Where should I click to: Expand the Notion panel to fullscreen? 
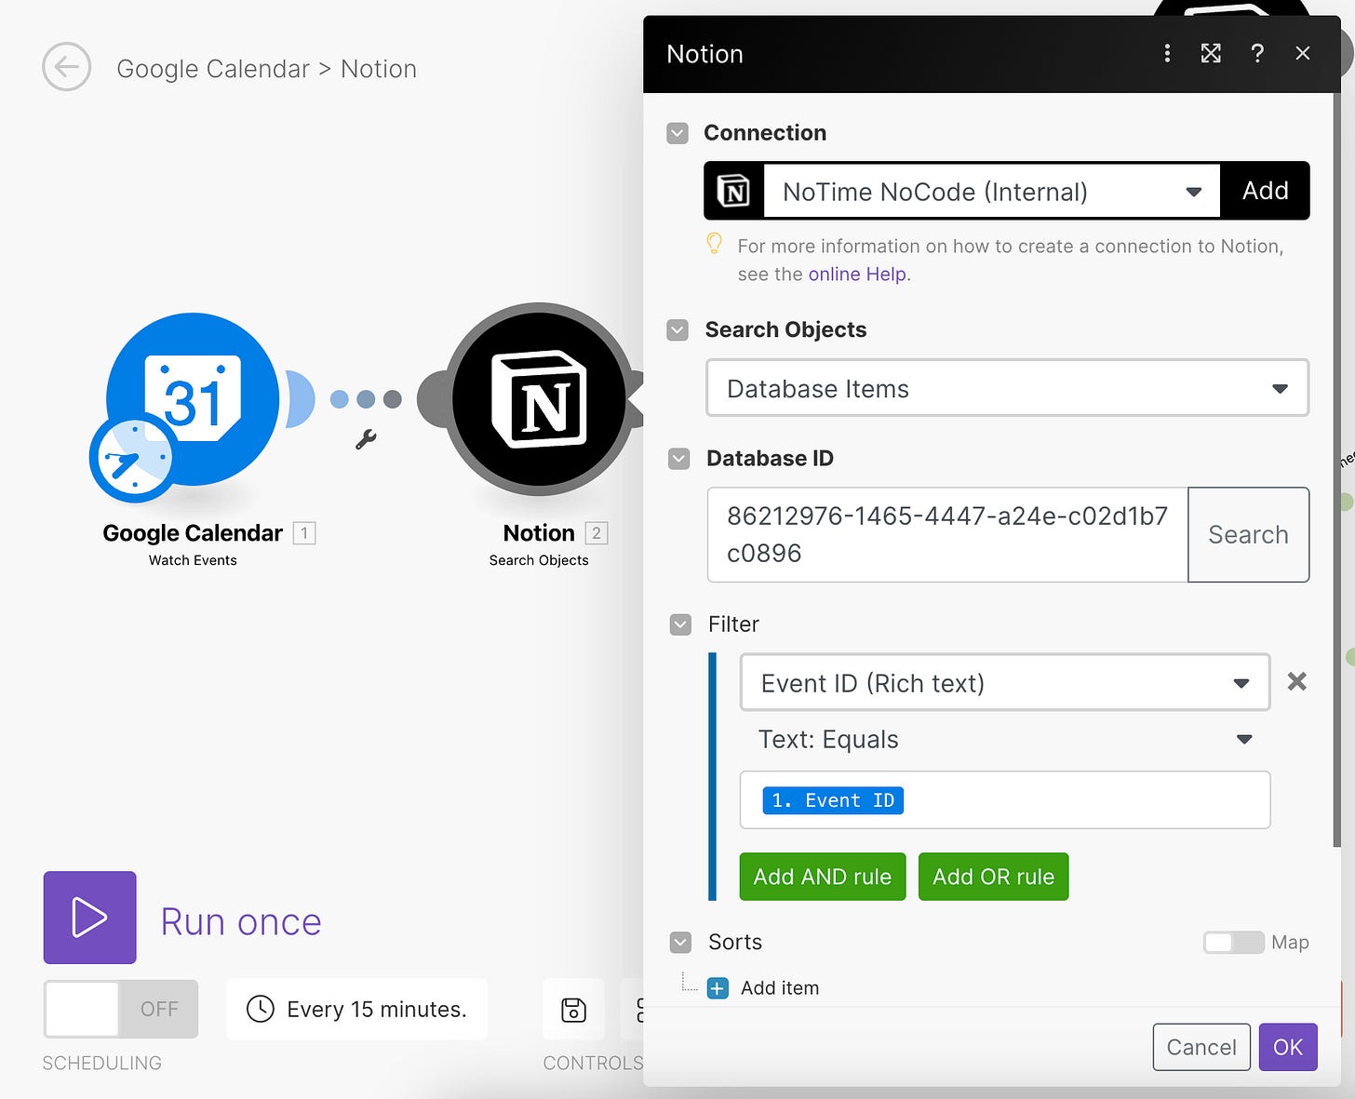tap(1211, 53)
